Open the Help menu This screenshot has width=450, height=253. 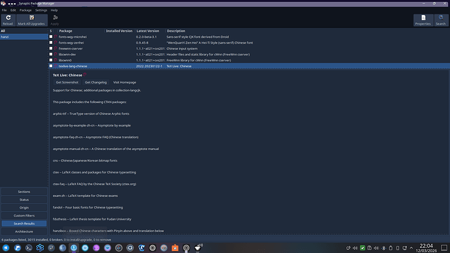(54, 10)
